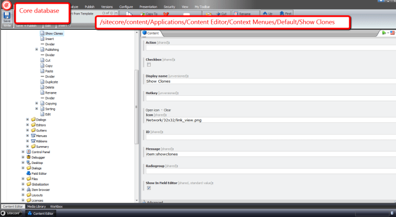396x217 pixels.
Task: Click the Edit item page icon in tree
Action: (42, 114)
